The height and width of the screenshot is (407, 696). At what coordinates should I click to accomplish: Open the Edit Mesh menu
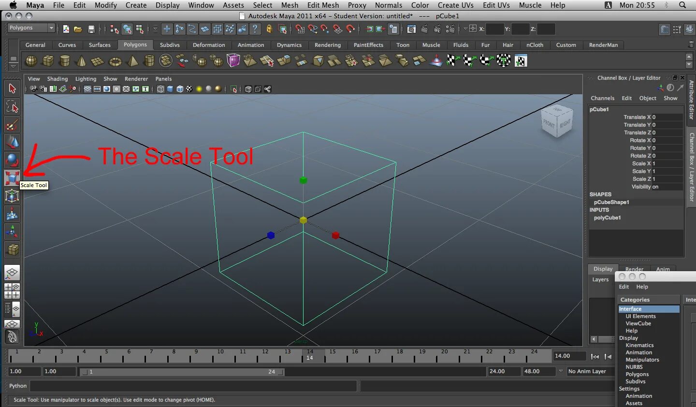pos(323,5)
